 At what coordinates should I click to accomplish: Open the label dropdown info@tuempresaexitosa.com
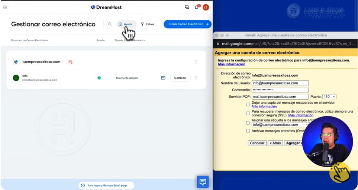click(281, 125)
